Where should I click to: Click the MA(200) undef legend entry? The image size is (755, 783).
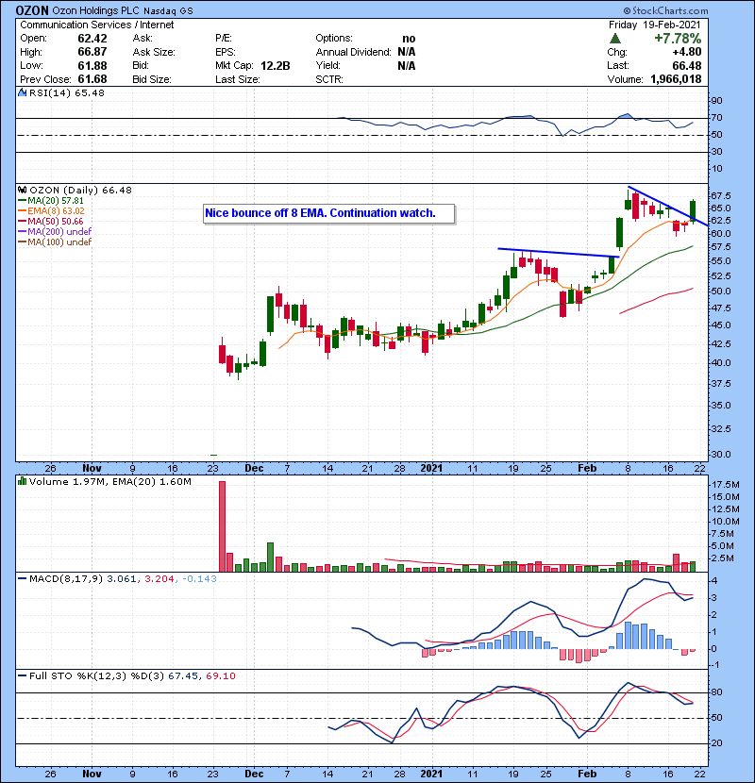(x=55, y=232)
